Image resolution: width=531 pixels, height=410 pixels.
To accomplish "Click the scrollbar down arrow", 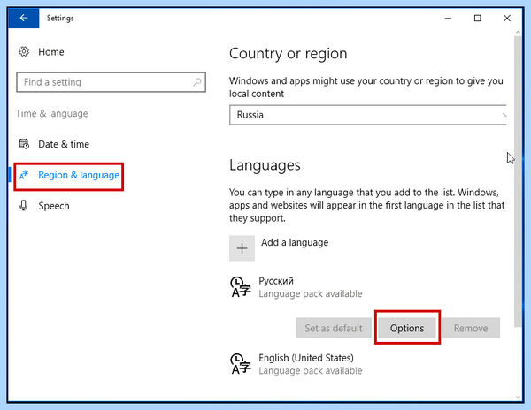I will [518, 397].
